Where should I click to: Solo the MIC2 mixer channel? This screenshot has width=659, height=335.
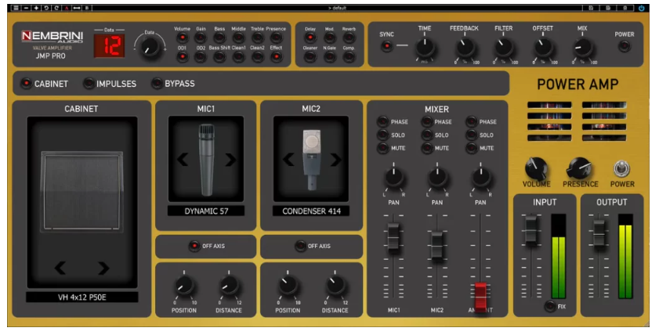pyautogui.click(x=427, y=135)
